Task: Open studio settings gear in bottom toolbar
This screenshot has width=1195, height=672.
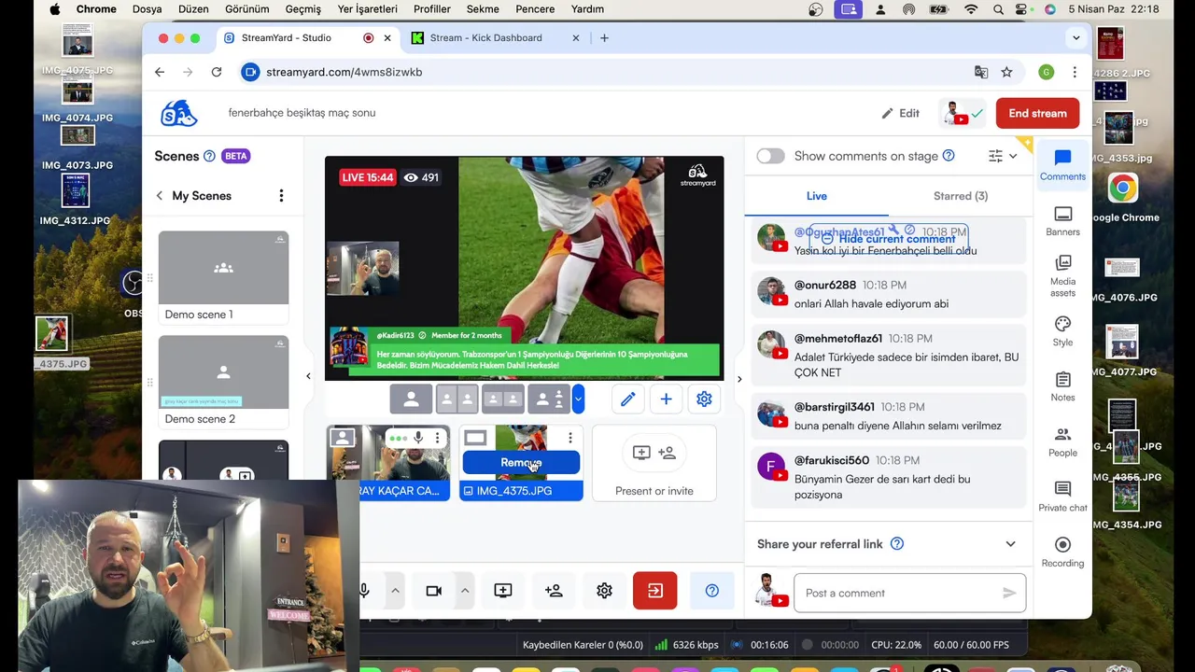Action: pyautogui.click(x=604, y=591)
